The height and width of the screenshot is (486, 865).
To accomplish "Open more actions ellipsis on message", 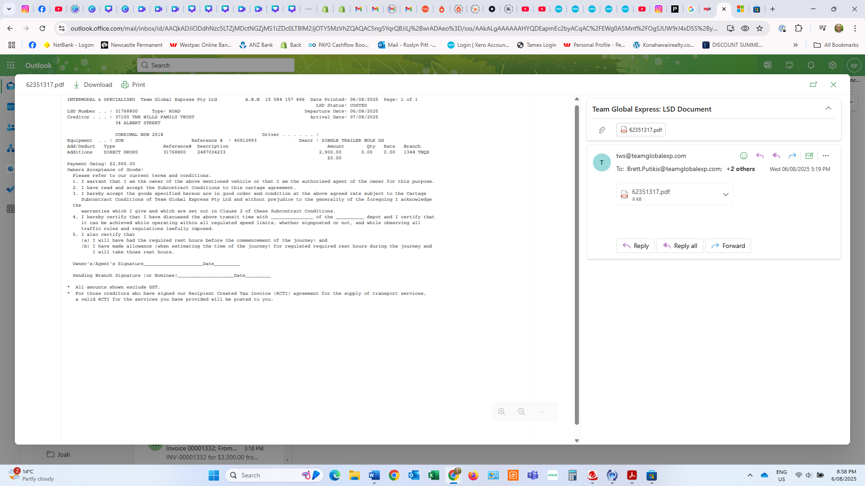I will pos(825,156).
